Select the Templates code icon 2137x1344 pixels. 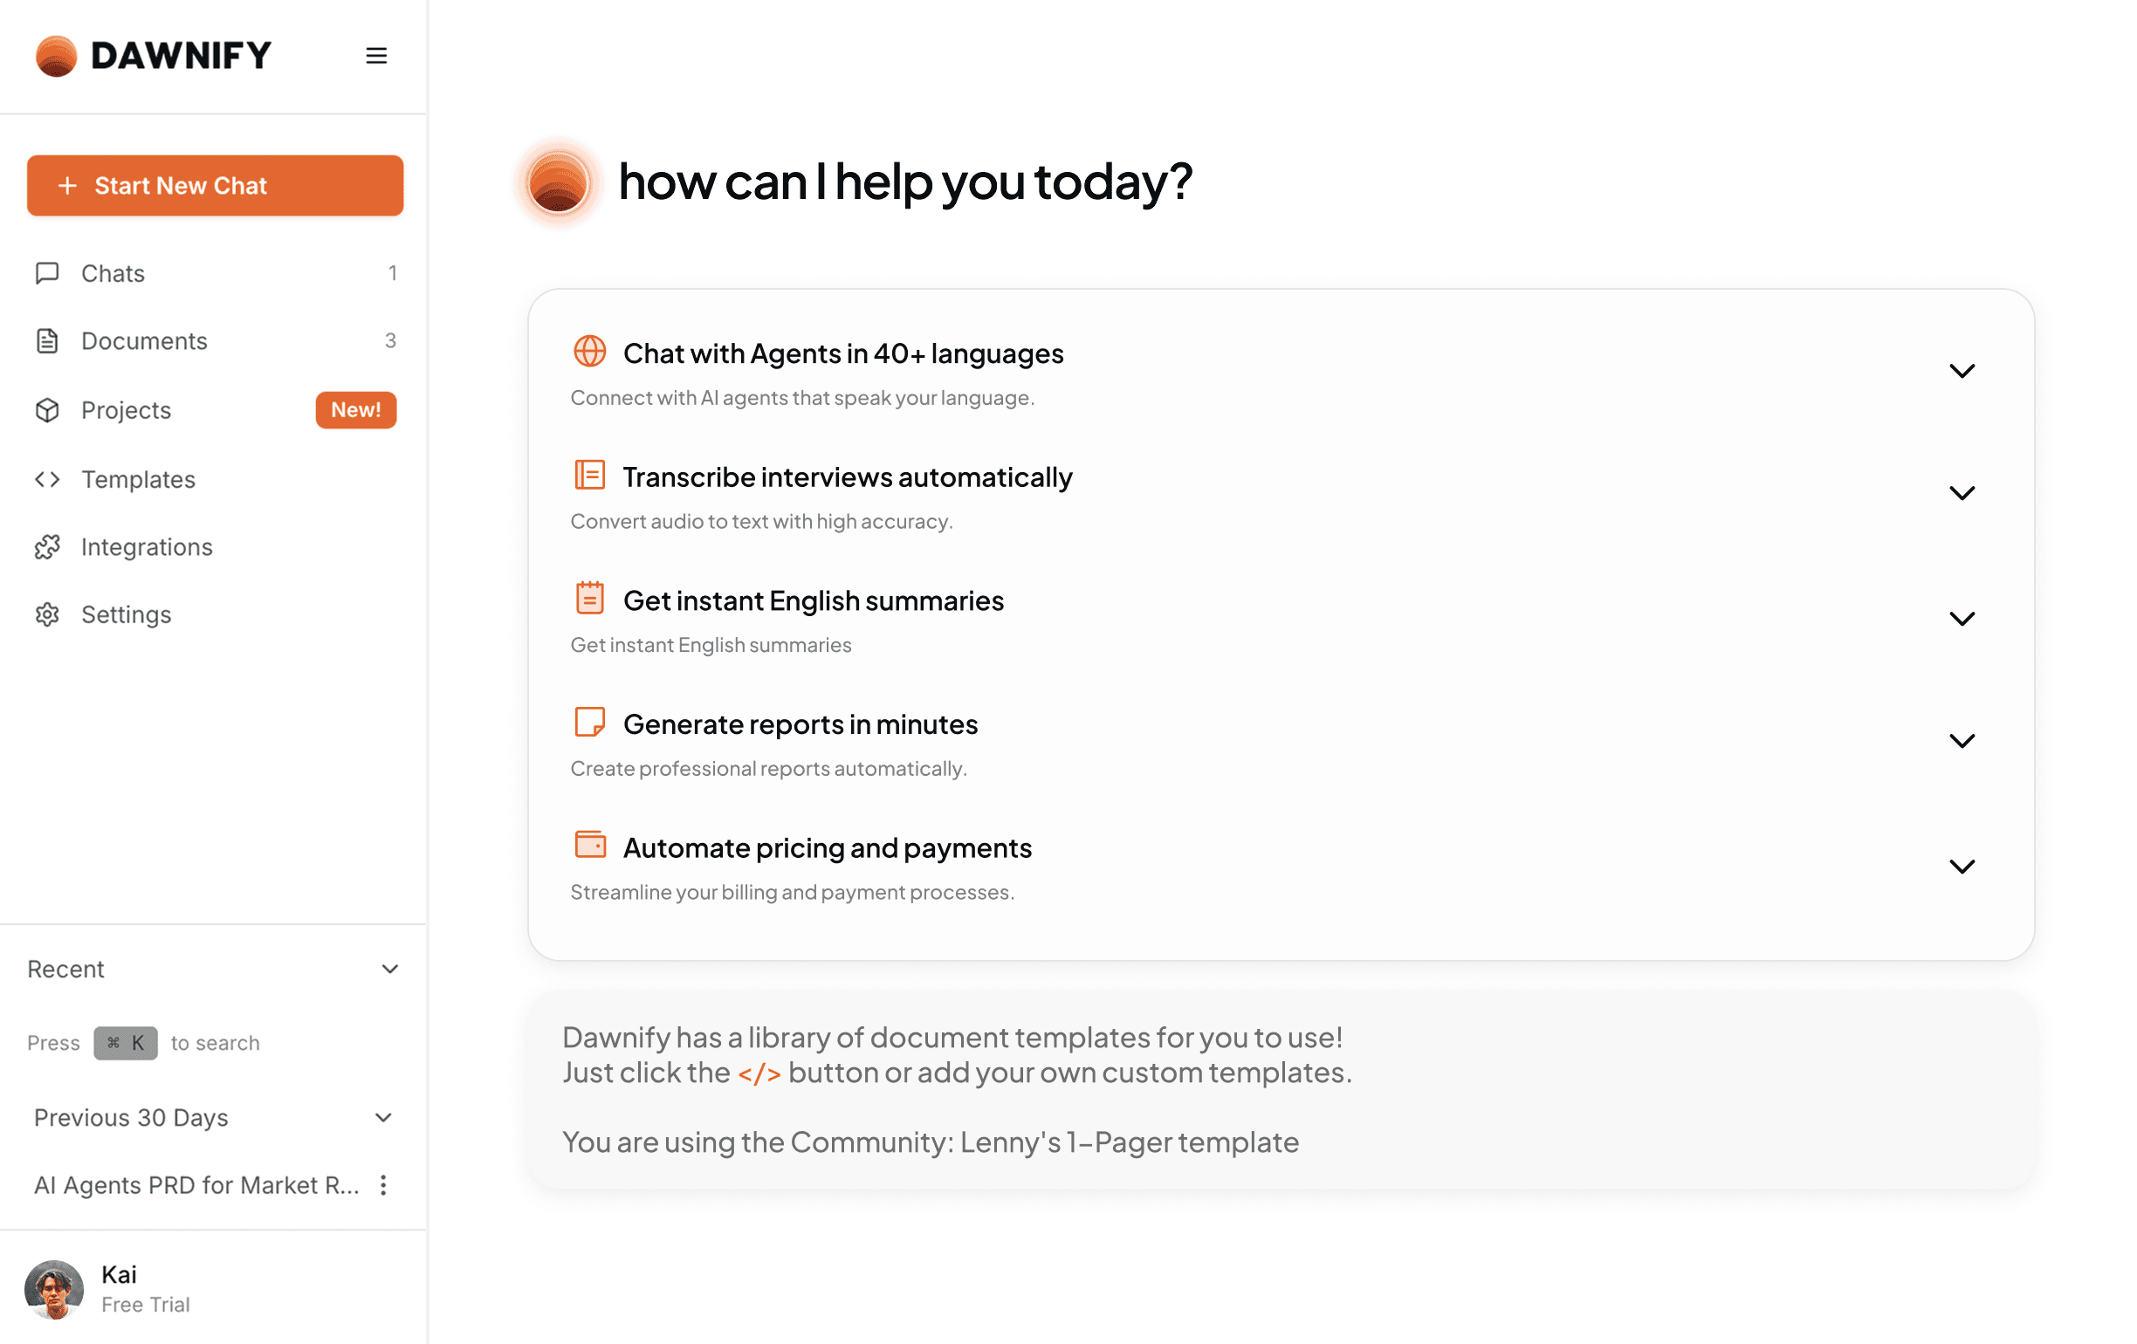click(x=48, y=479)
